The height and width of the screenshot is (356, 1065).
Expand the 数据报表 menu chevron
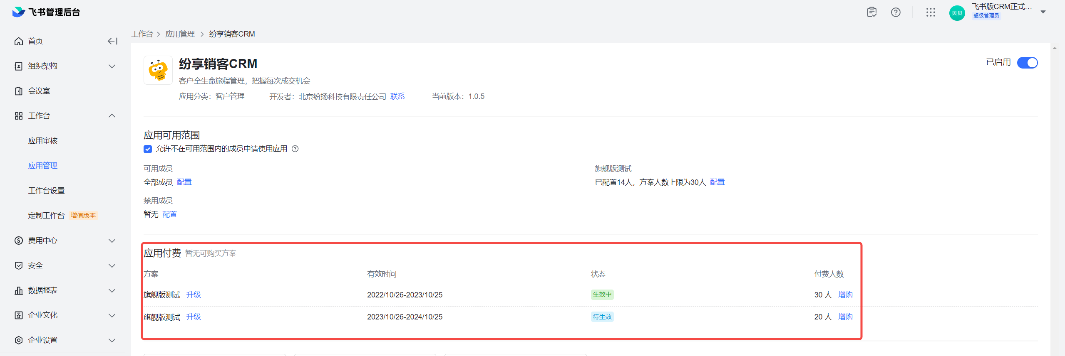point(112,290)
